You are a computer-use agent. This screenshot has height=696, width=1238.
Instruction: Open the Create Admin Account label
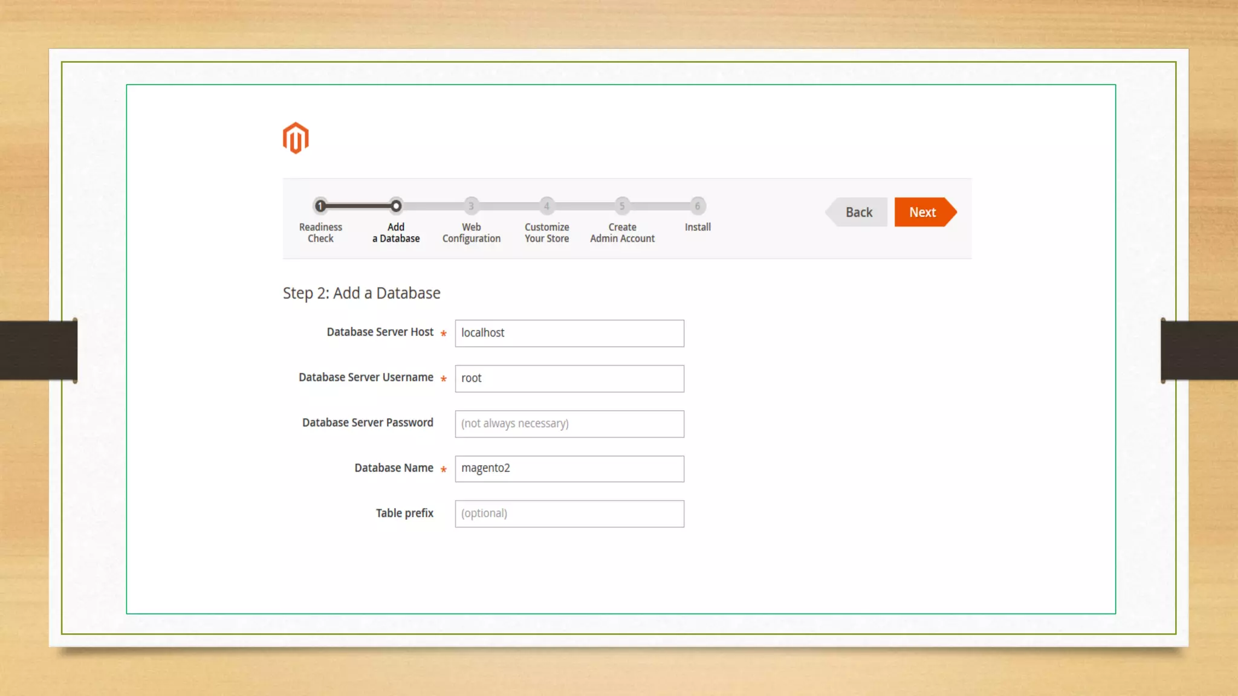tap(622, 233)
